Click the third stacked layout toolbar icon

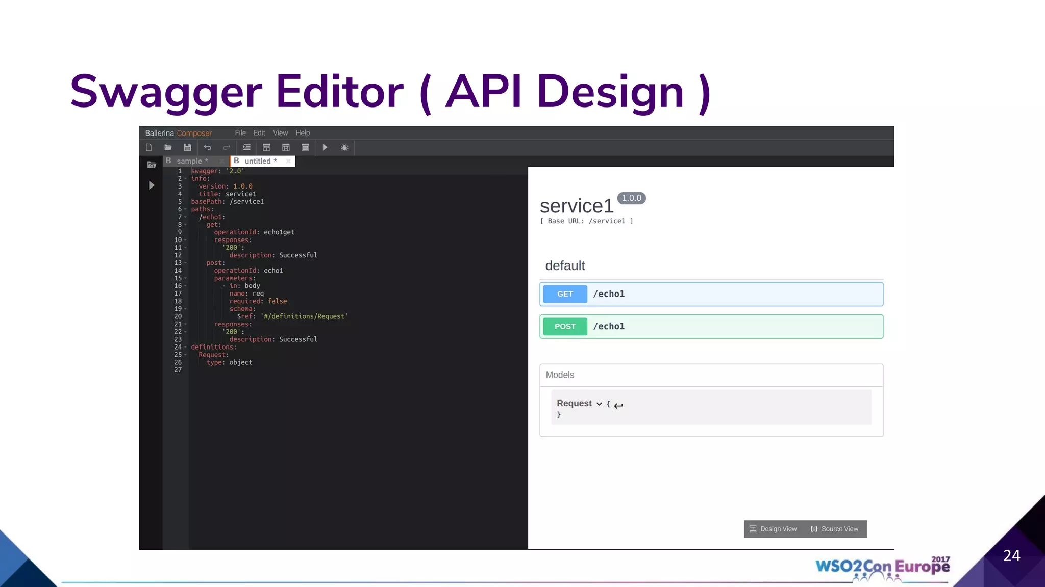pyautogui.click(x=305, y=147)
